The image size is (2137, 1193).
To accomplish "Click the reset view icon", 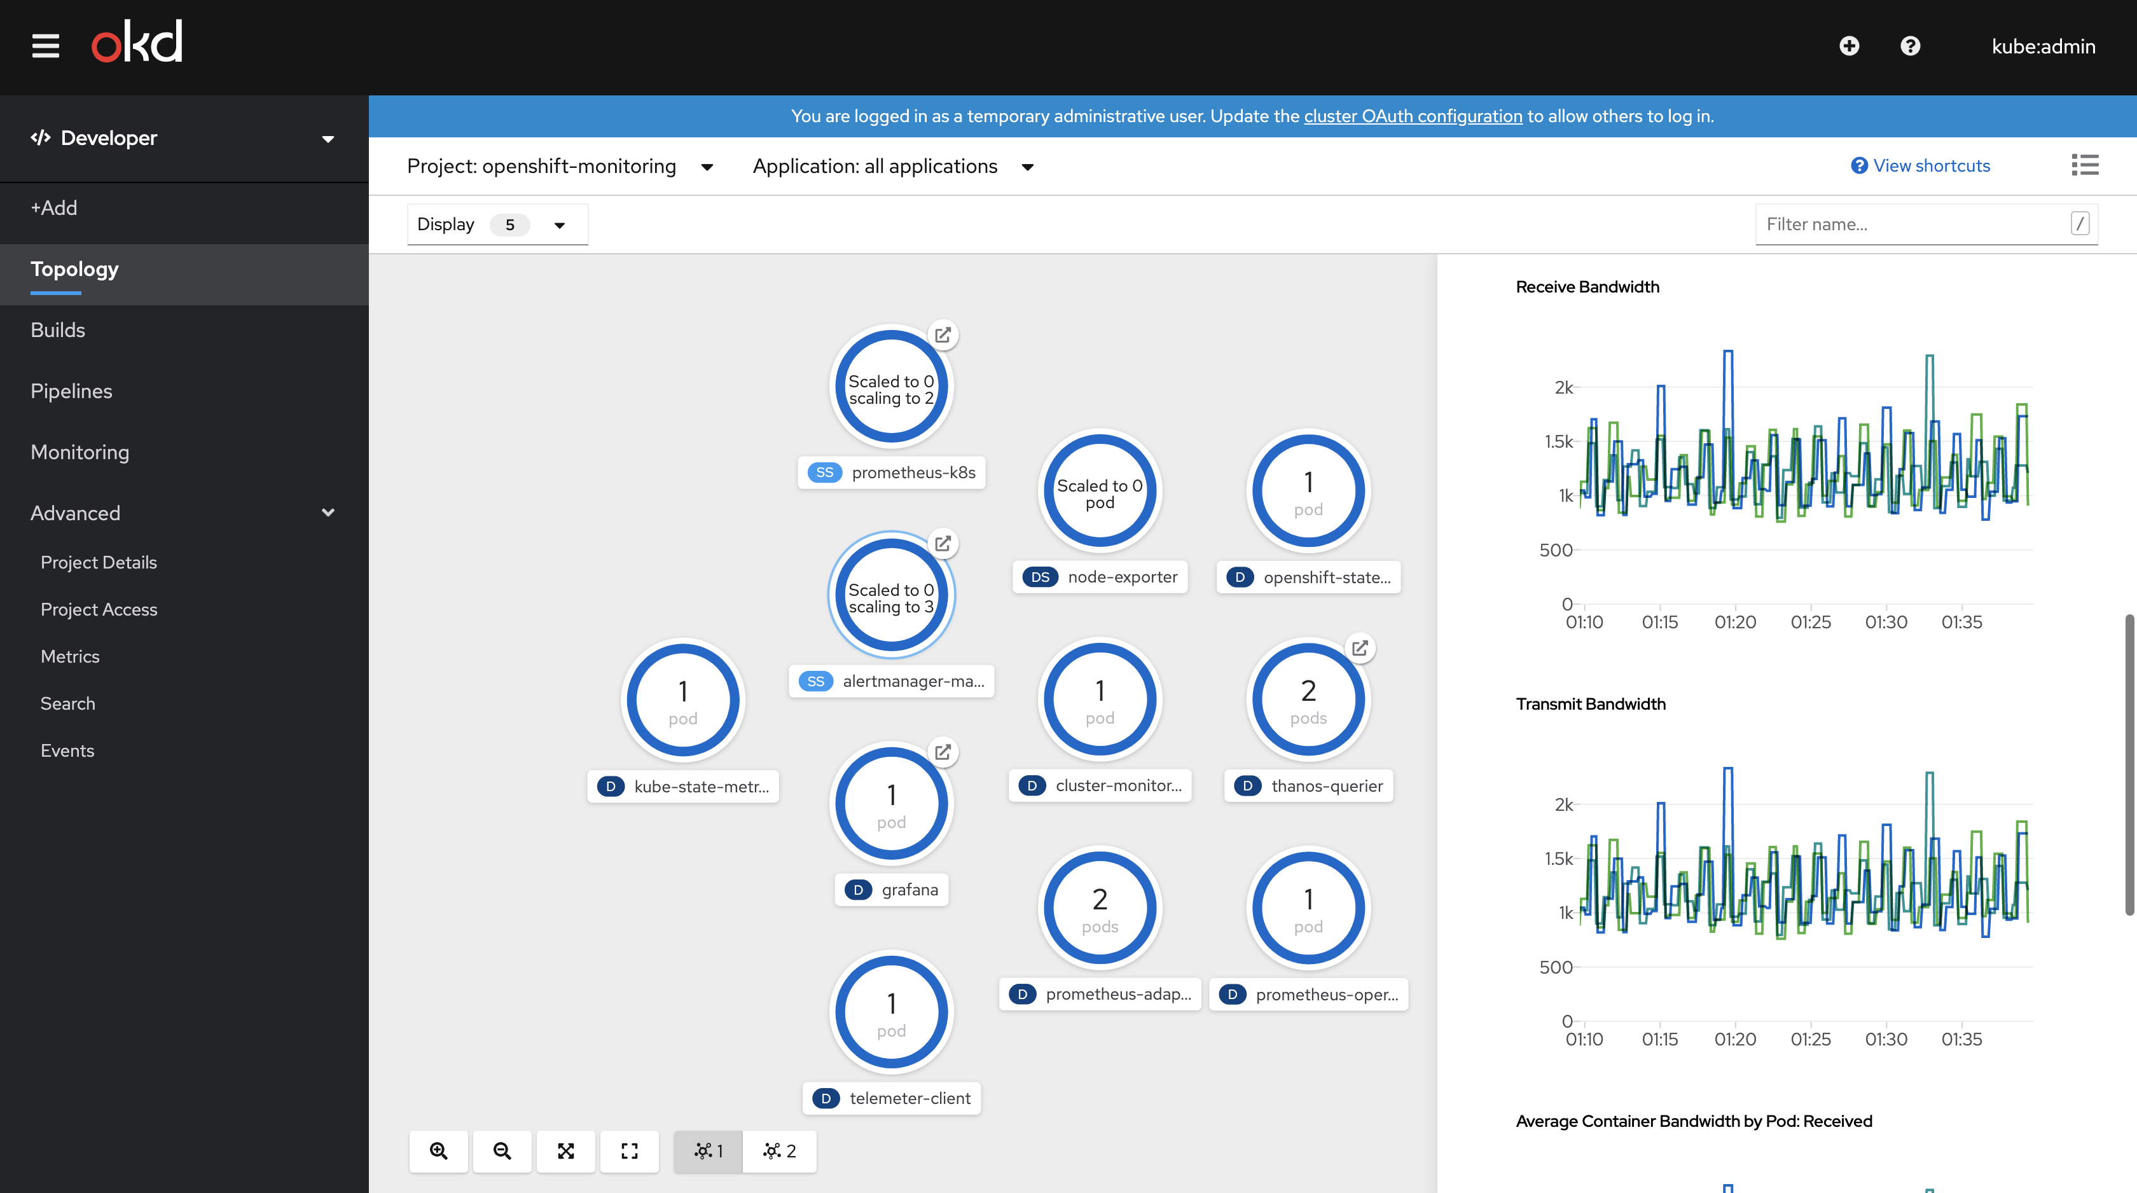I will click(x=630, y=1150).
